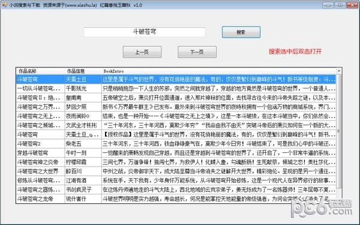This screenshot has width=360, height=225.
Task: Click list scrollbar up arrow
Action: (x=338, y=70)
